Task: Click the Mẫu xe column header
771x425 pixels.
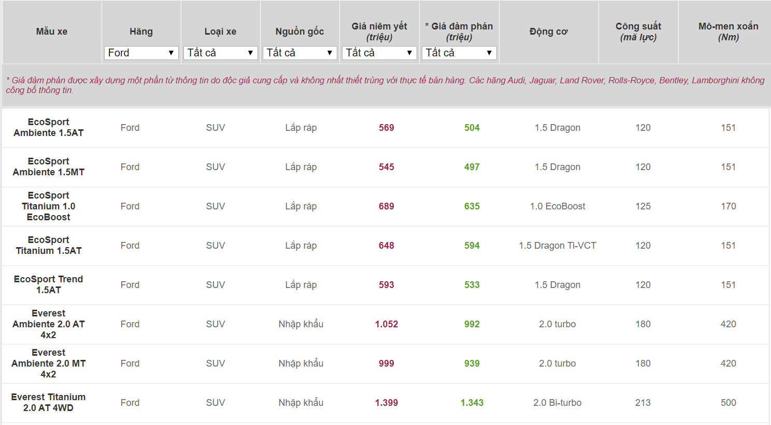Action: tap(52, 32)
